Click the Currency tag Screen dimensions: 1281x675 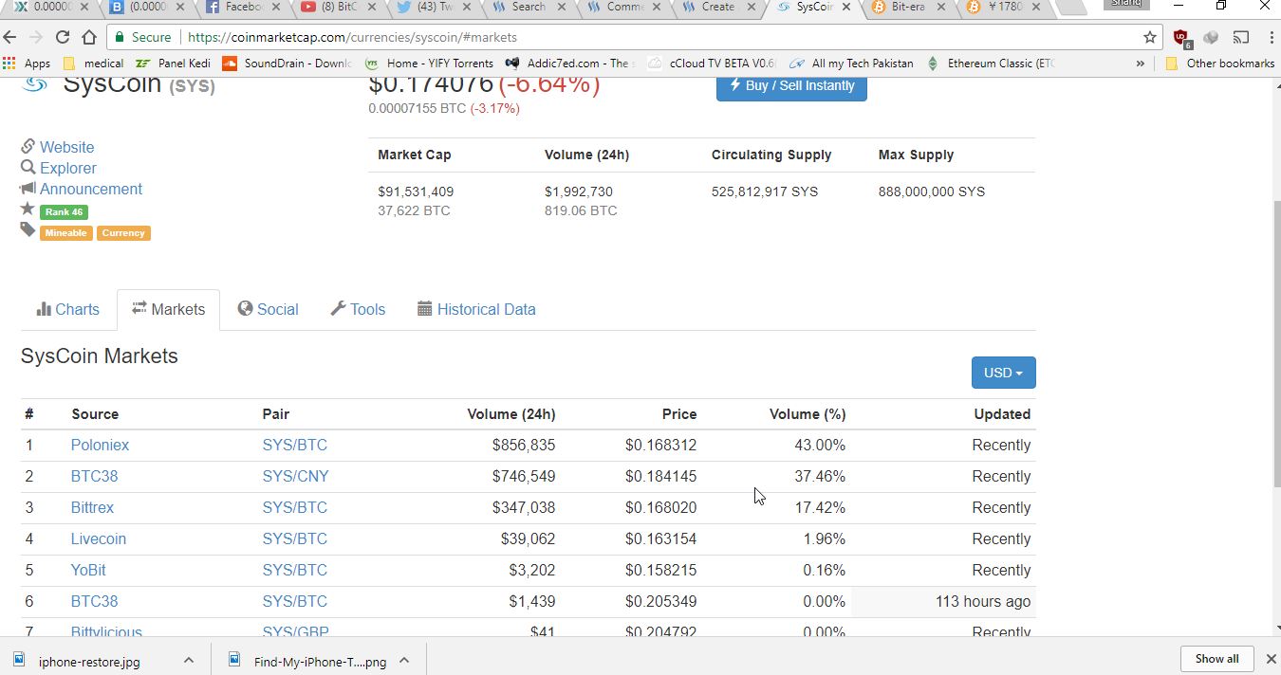click(123, 233)
